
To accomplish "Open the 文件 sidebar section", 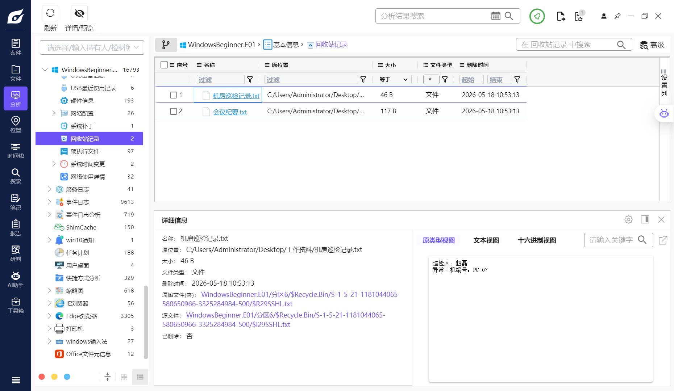I will point(16,73).
